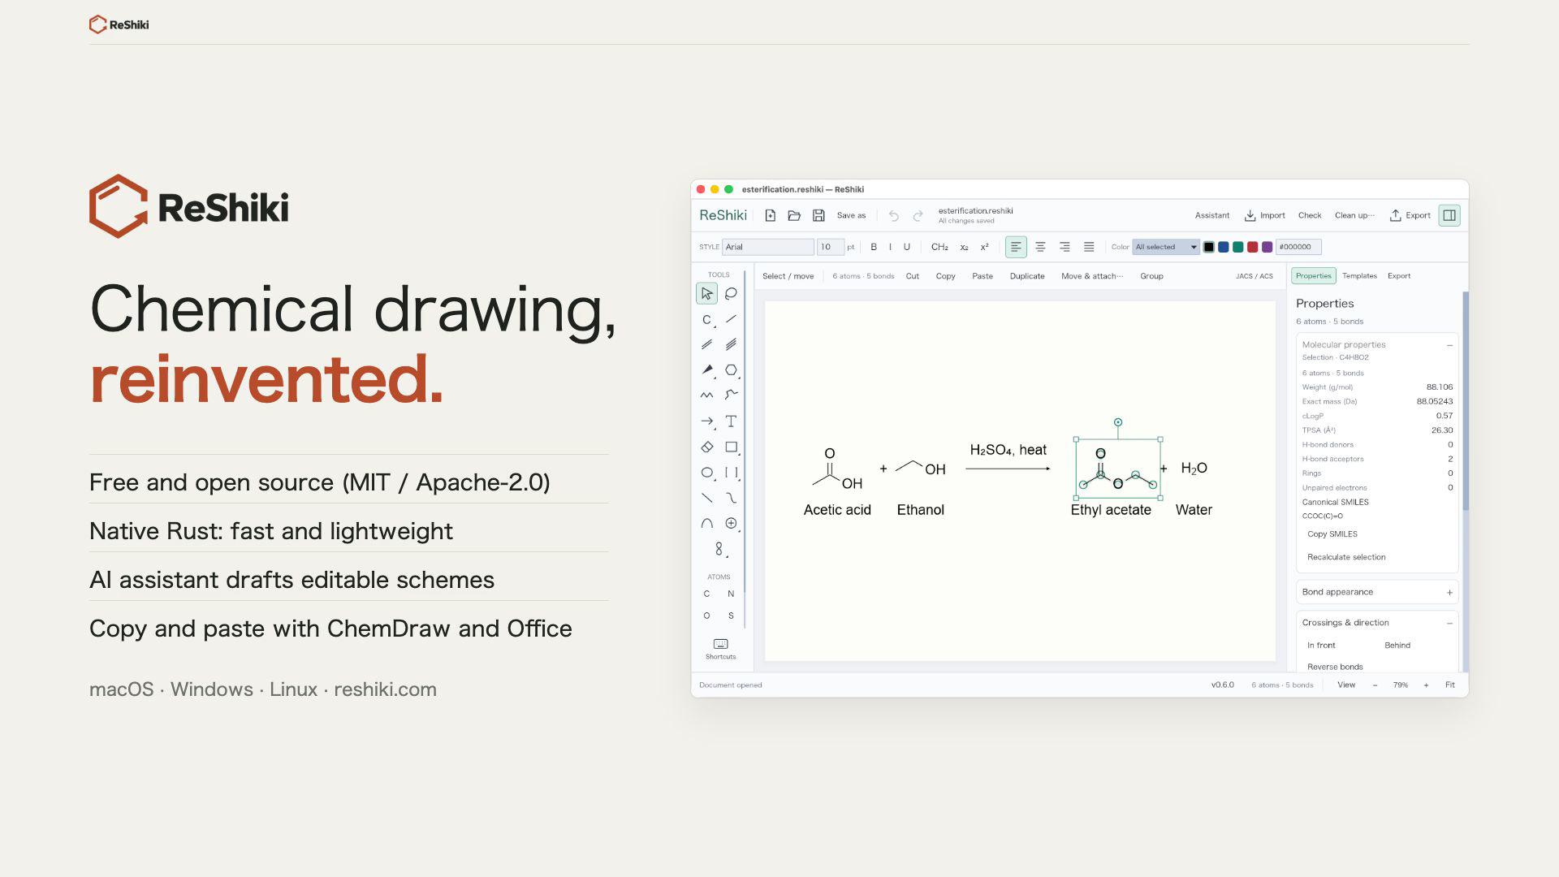Collapse the Crossings & direction section

tap(1449, 624)
